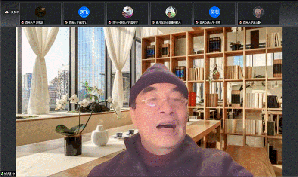The height and width of the screenshot is (177, 298).
Task: Click the mic icon beside 重庆交通大学 name
Action: (197, 22)
